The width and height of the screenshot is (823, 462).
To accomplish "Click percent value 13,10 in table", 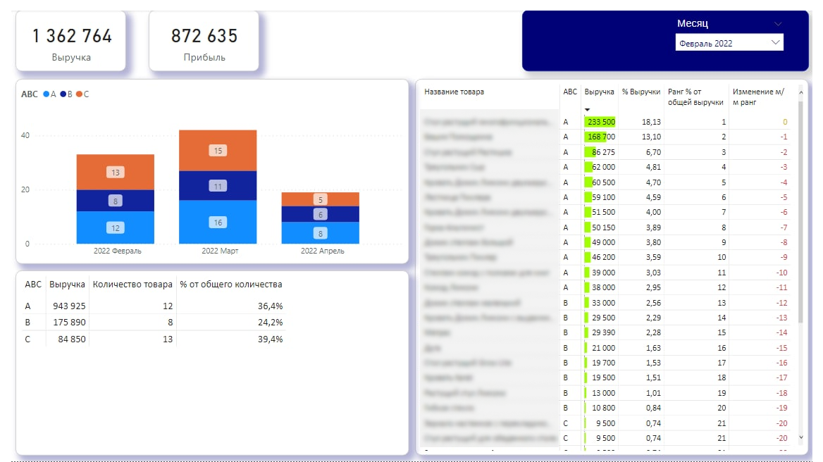I will pos(651,137).
